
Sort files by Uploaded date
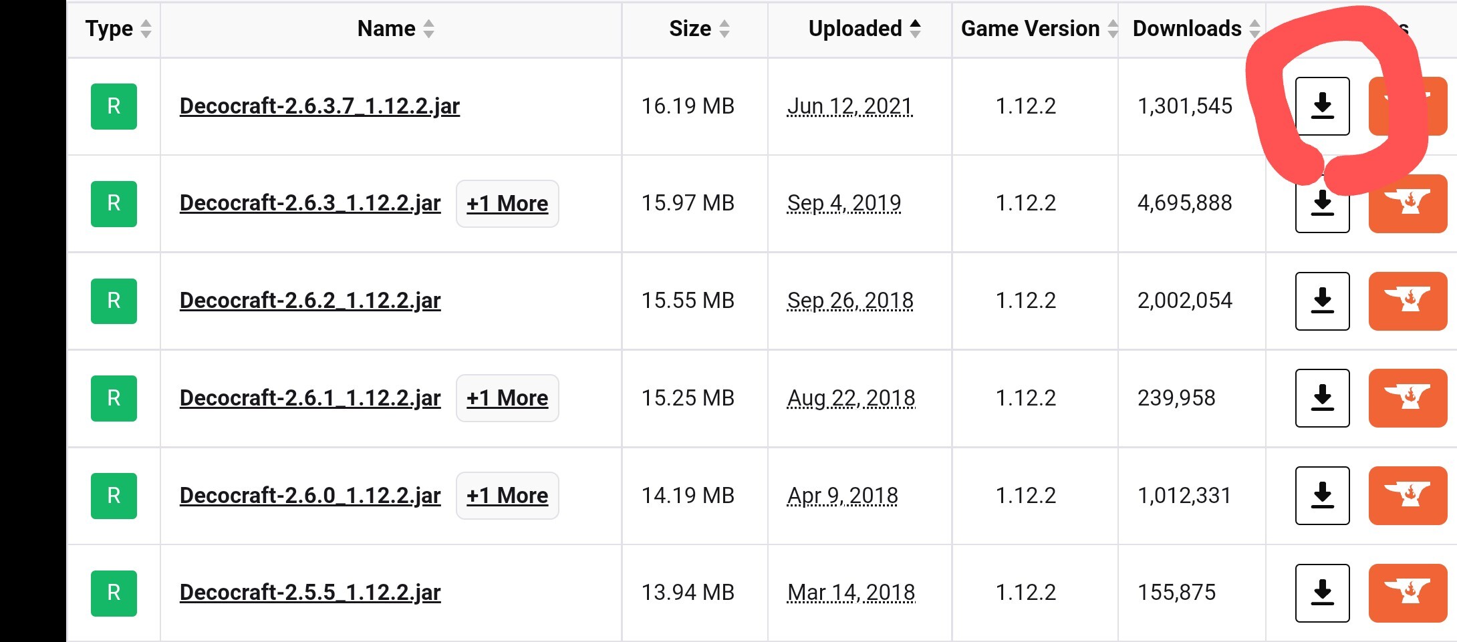tap(865, 29)
